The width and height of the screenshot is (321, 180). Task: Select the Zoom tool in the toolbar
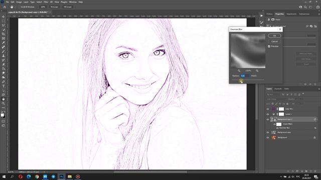4,103
